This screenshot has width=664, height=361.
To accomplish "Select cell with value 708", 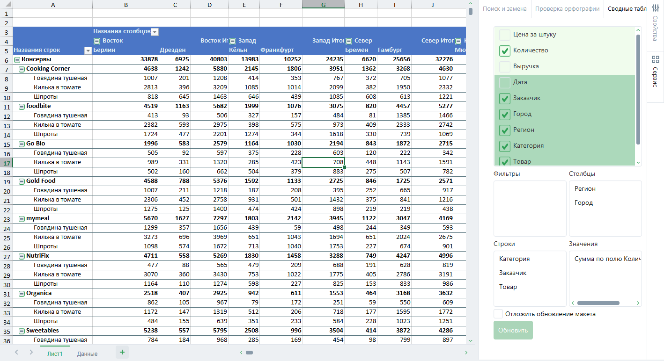I will point(323,162).
